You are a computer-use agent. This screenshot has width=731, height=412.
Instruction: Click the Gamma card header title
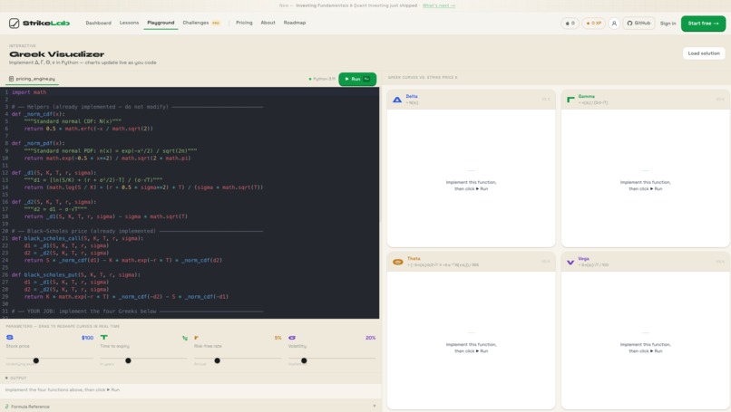[587, 96]
